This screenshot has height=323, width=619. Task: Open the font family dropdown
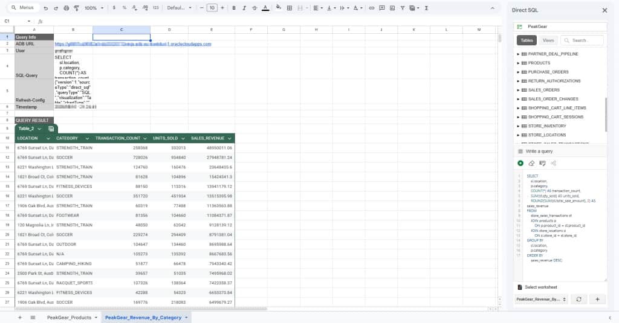pos(179,8)
